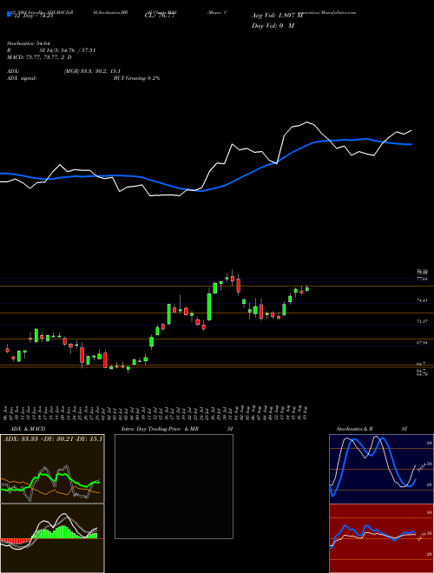The height and width of the screenshot is (573, 434).
Task: Click the empty intraday trading price panel
Action: tap(174, 486)
